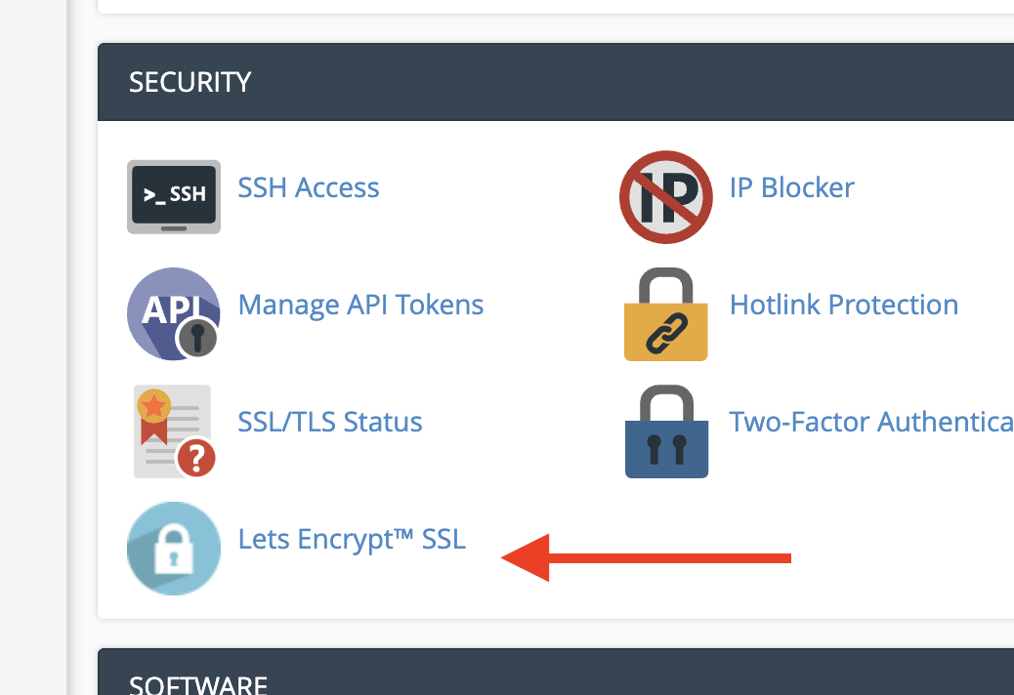The width and height of the screenshot is (1014, 695).
Task: Visit the Hotlink Protection link
Action: [844, 305]
